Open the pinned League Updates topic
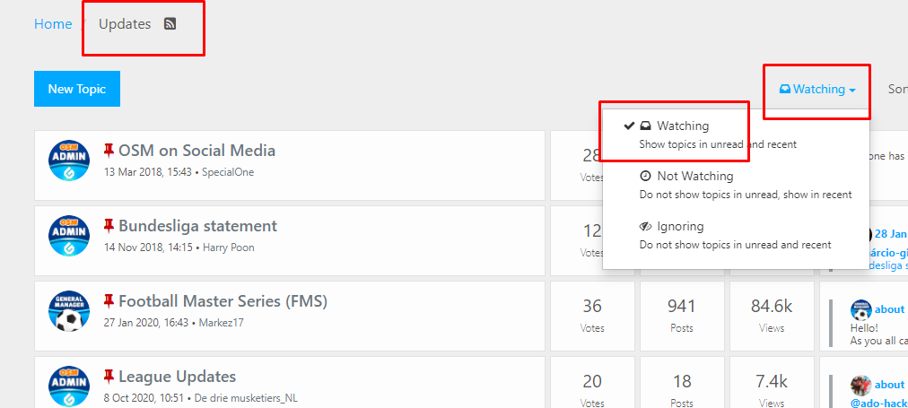 coord(177,377)
